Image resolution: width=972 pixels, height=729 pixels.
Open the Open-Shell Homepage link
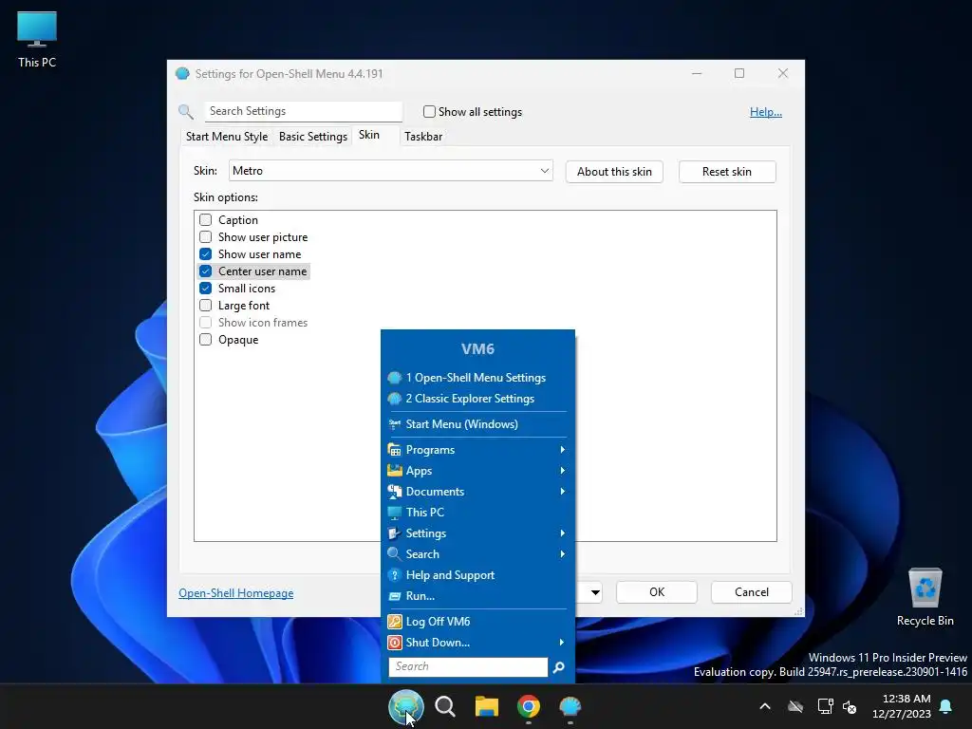(x=236, y=593)
